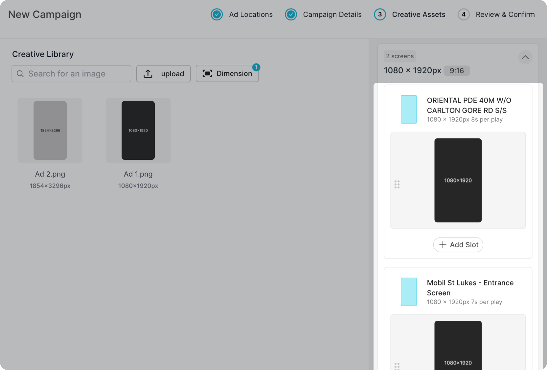Image resolution: width=547 pixels, height=370 pixels.
Task: Open the Dimension filter
Action: 227,73
